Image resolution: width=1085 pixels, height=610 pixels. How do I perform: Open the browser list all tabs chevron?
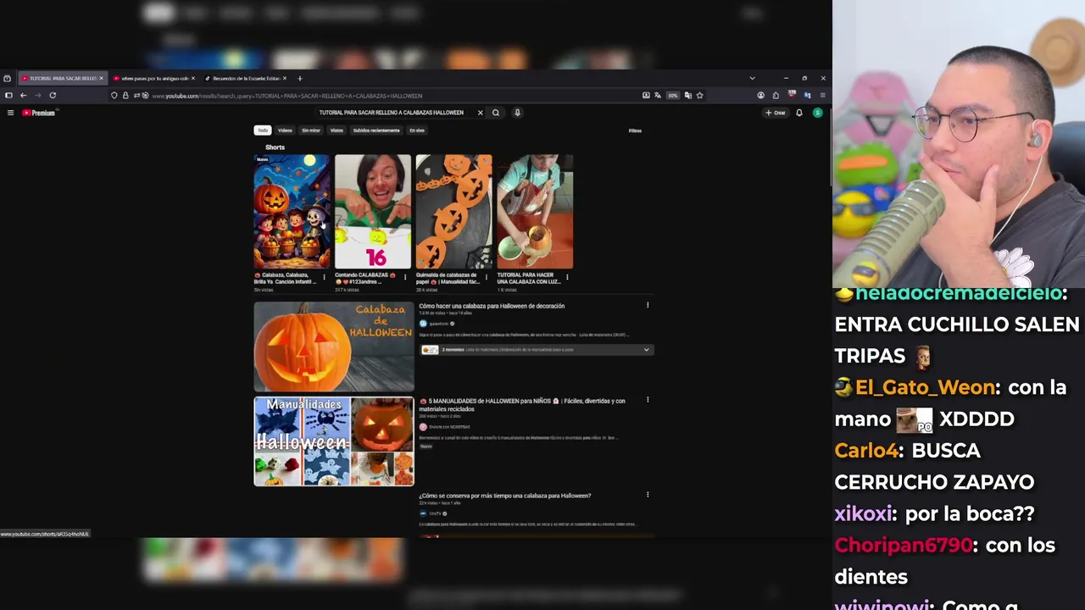click(x=752, y=78)
